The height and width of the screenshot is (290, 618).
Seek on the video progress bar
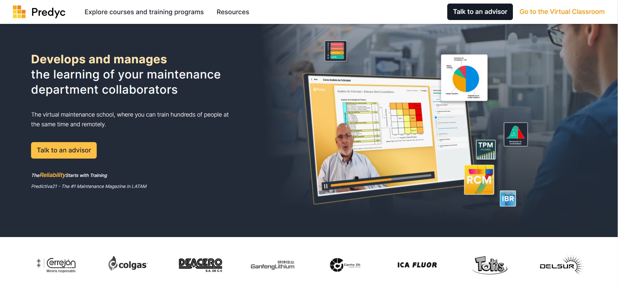382,180
